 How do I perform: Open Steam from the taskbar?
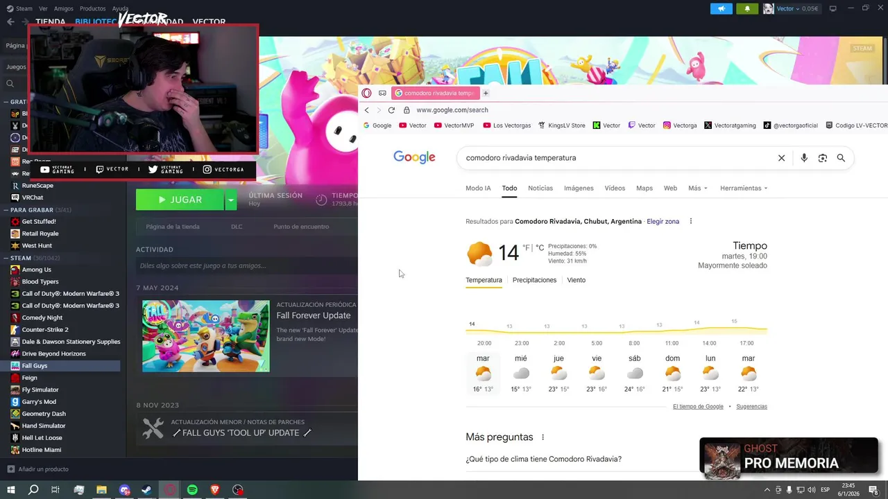147,490
